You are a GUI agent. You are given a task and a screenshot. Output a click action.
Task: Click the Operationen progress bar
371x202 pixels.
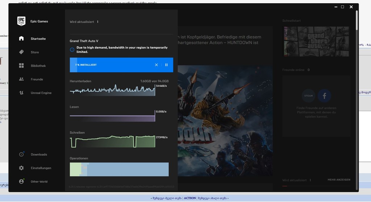click(119, 169)
